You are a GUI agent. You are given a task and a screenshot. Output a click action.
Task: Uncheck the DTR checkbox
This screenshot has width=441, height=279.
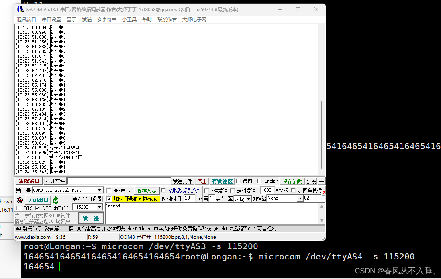pos(37,207)
